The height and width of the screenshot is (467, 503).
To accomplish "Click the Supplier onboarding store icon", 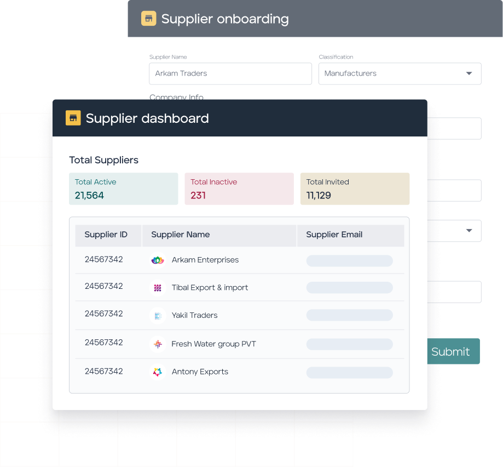I will pos(148,19).
